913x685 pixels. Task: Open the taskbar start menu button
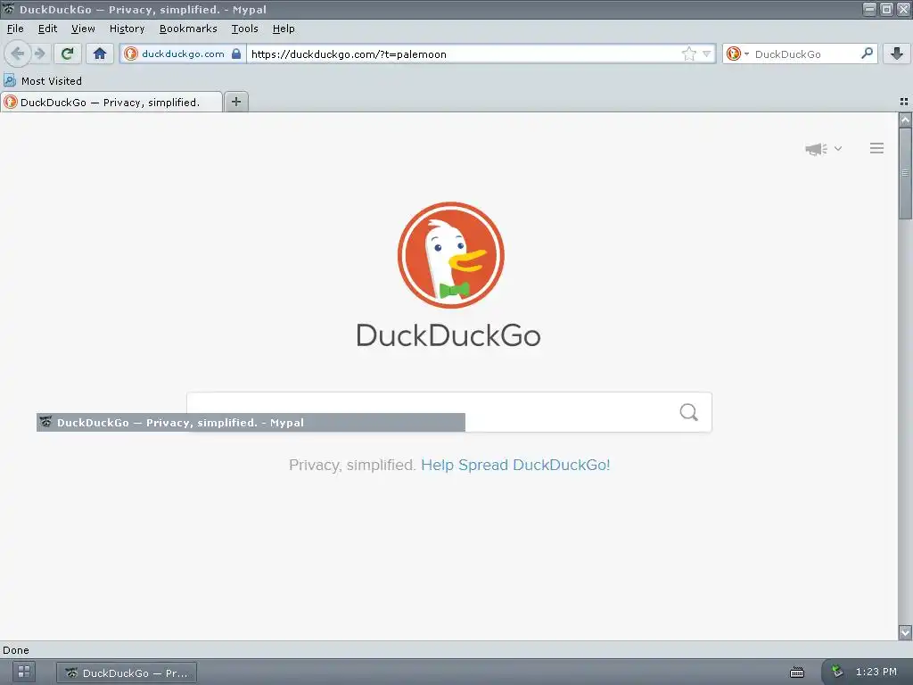click(x=24, y=672)
